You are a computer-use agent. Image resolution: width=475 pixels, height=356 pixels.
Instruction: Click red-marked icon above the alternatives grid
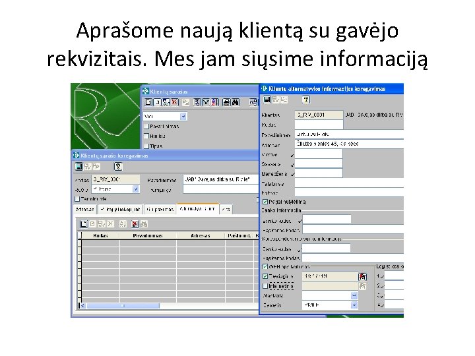click(135, 223)
